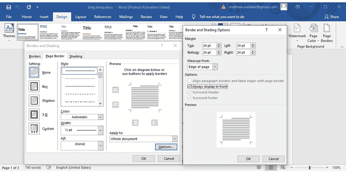Click the Share button
The image size is (346, 173).
click(331, 17)
